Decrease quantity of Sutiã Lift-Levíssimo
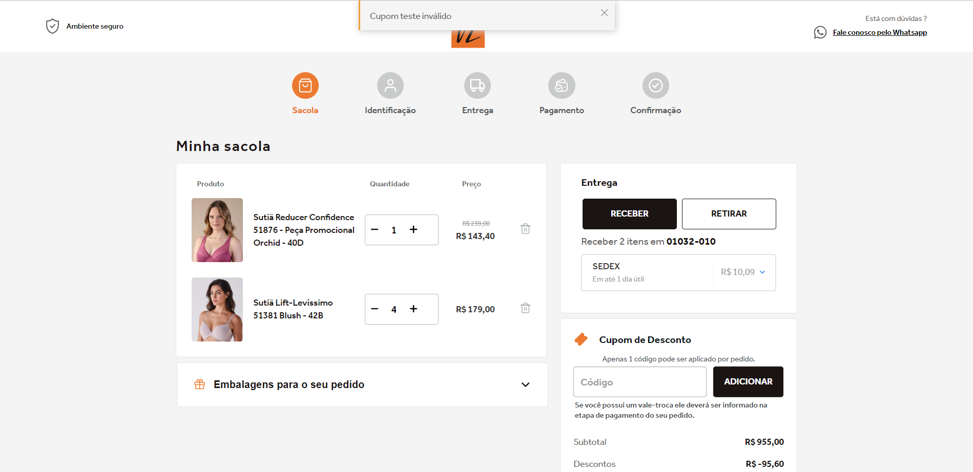 pos(375,309)
